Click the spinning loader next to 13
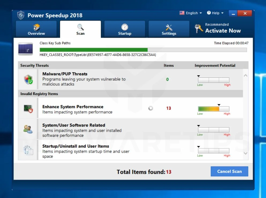 (151, 108)
